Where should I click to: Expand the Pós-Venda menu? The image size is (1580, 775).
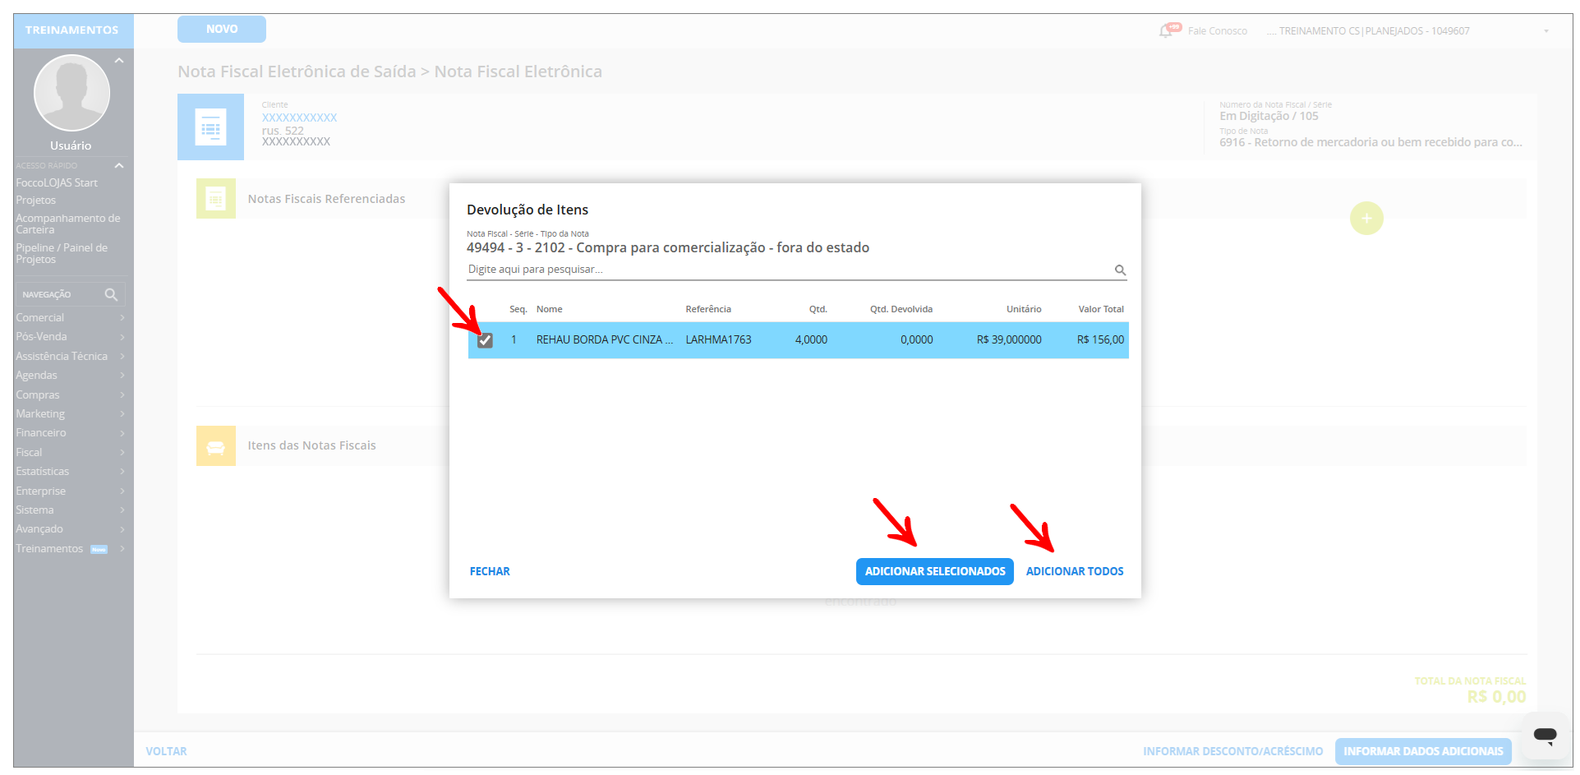point(71,337)
